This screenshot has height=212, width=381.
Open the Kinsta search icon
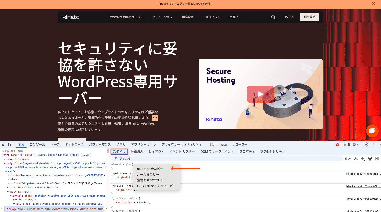click(x=273, y=17)
